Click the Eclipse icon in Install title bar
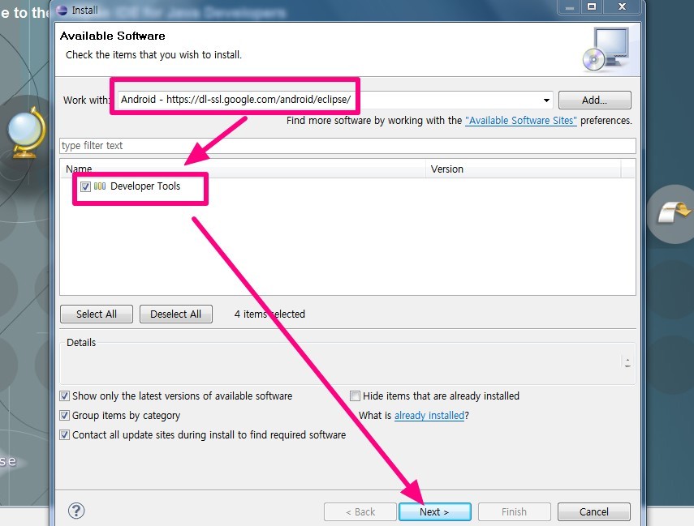This screenshot has width=694, height=526. click(63, 10)
